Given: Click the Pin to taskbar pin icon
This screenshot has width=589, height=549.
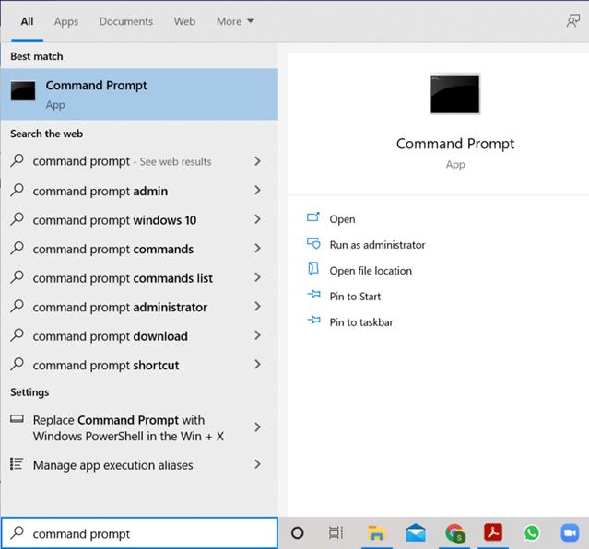Looking at the screenshot, I should (x=313, y=320).
